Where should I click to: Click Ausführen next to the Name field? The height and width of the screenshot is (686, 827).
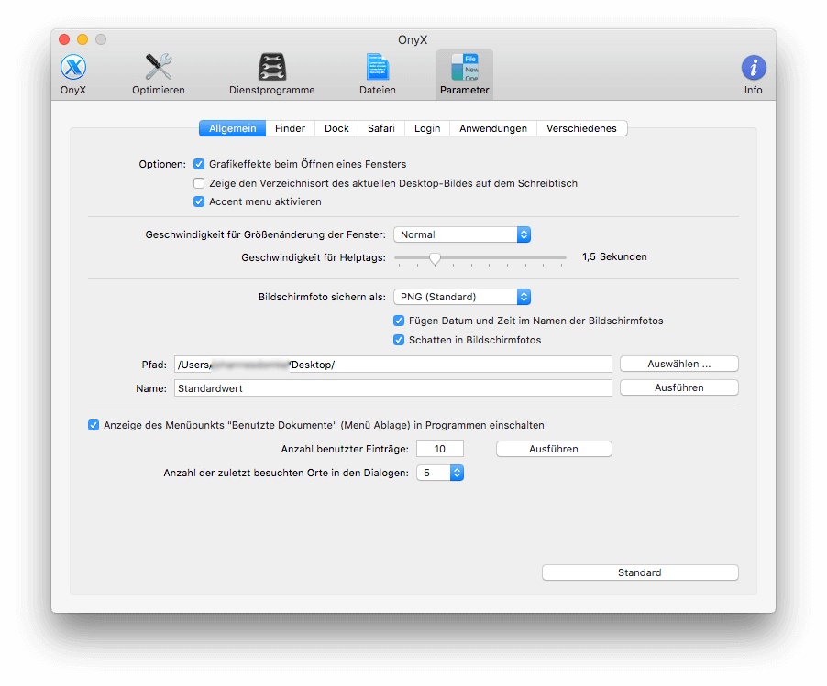(679, 387)
